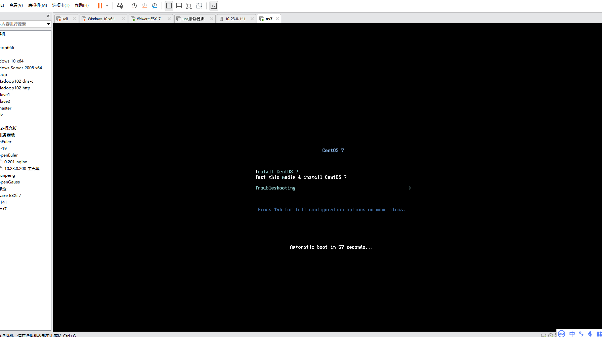The image size is (602, 337).
Task: Close the 10.23.0.141 tab
Action: pos(252,19)
